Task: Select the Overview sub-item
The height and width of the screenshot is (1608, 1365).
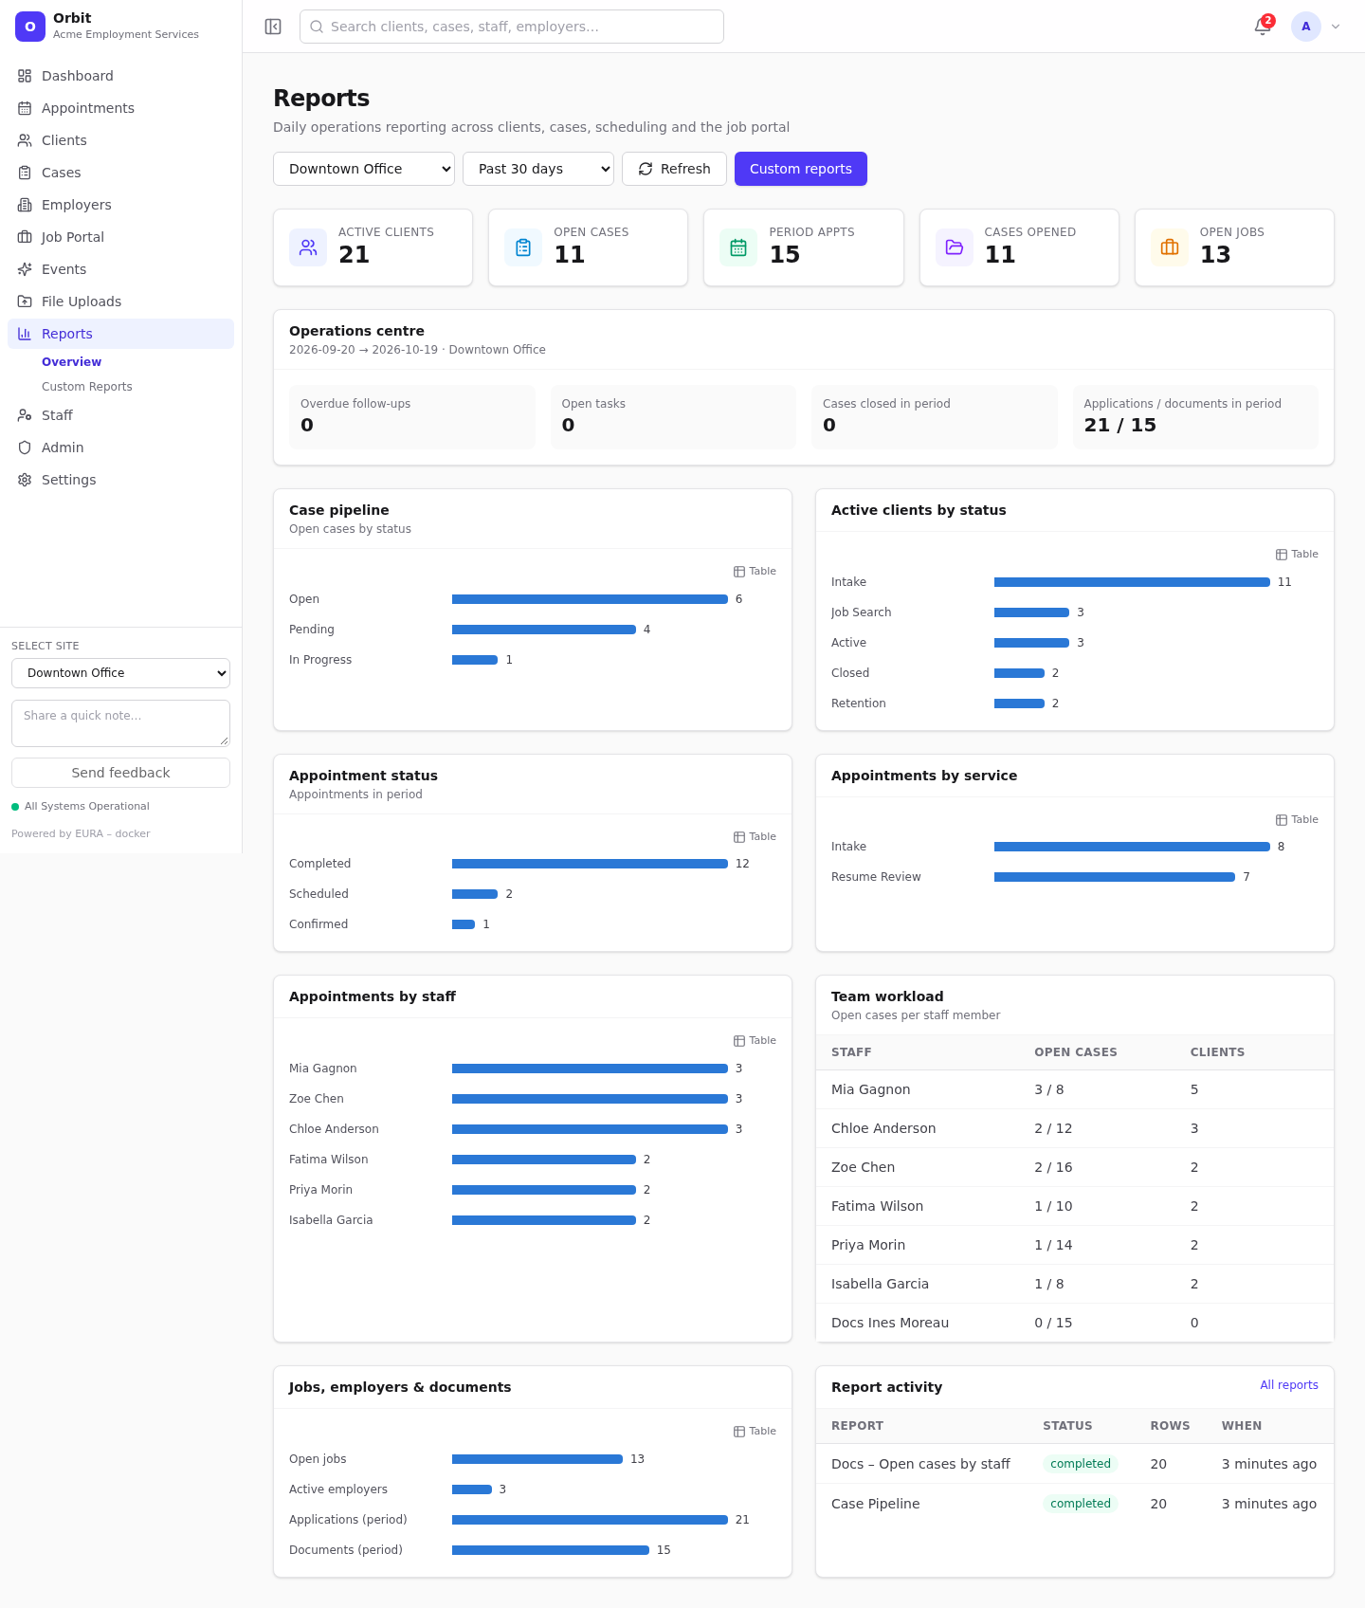Action: click(x=71, y=362)
